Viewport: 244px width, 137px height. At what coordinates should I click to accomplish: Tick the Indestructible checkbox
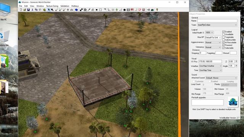(x=223, y=40)
